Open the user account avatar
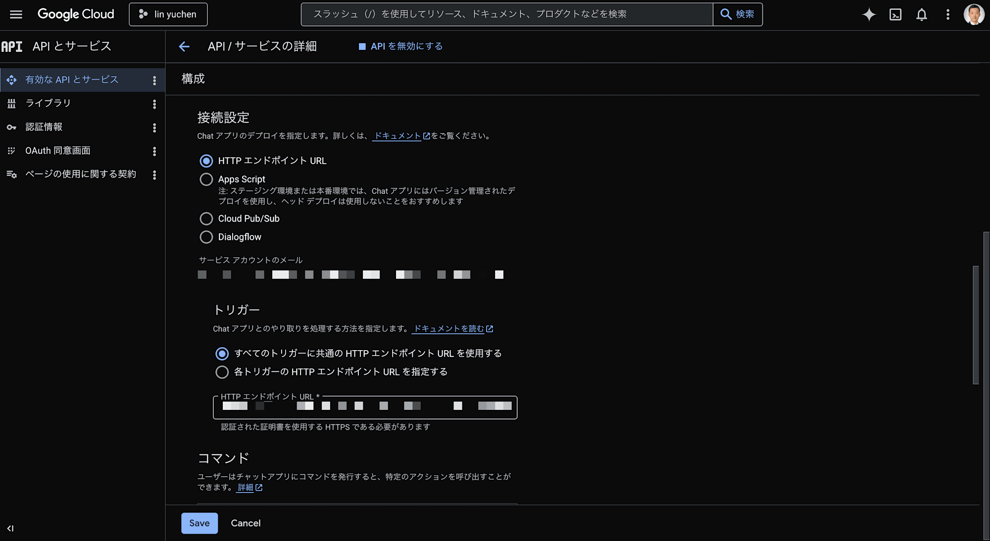990x541 pixels. (974, 14)
